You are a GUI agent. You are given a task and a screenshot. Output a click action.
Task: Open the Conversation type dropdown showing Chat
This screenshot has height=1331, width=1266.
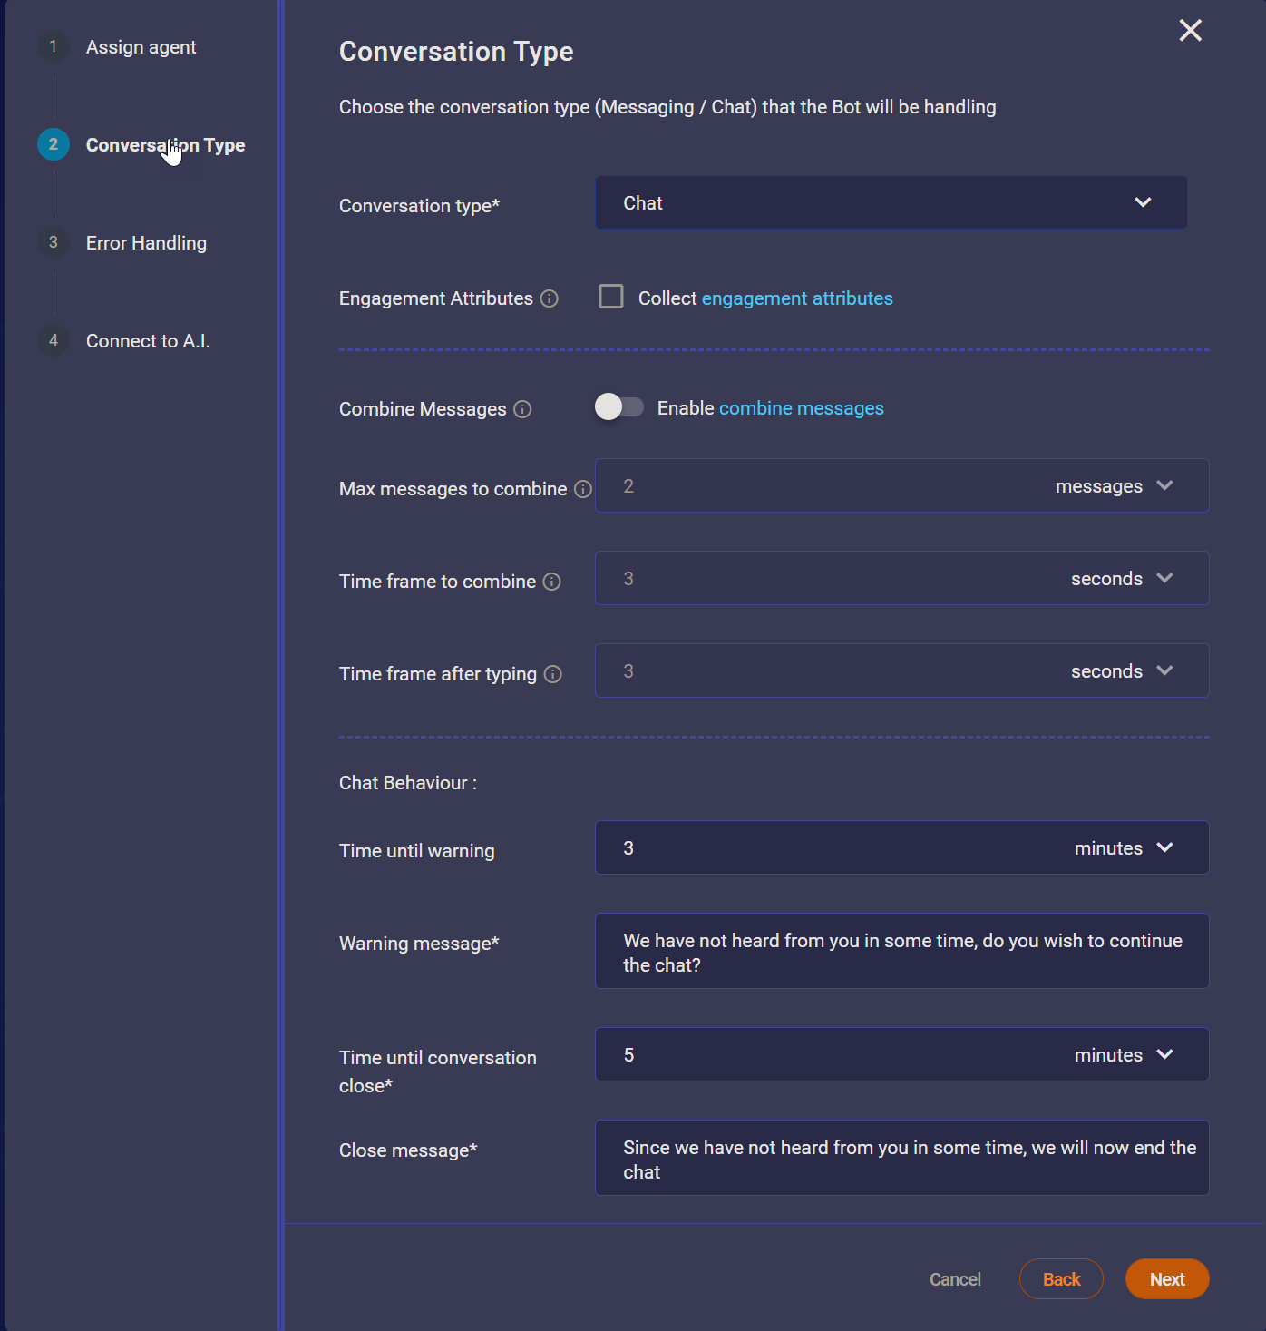[891, 203]
